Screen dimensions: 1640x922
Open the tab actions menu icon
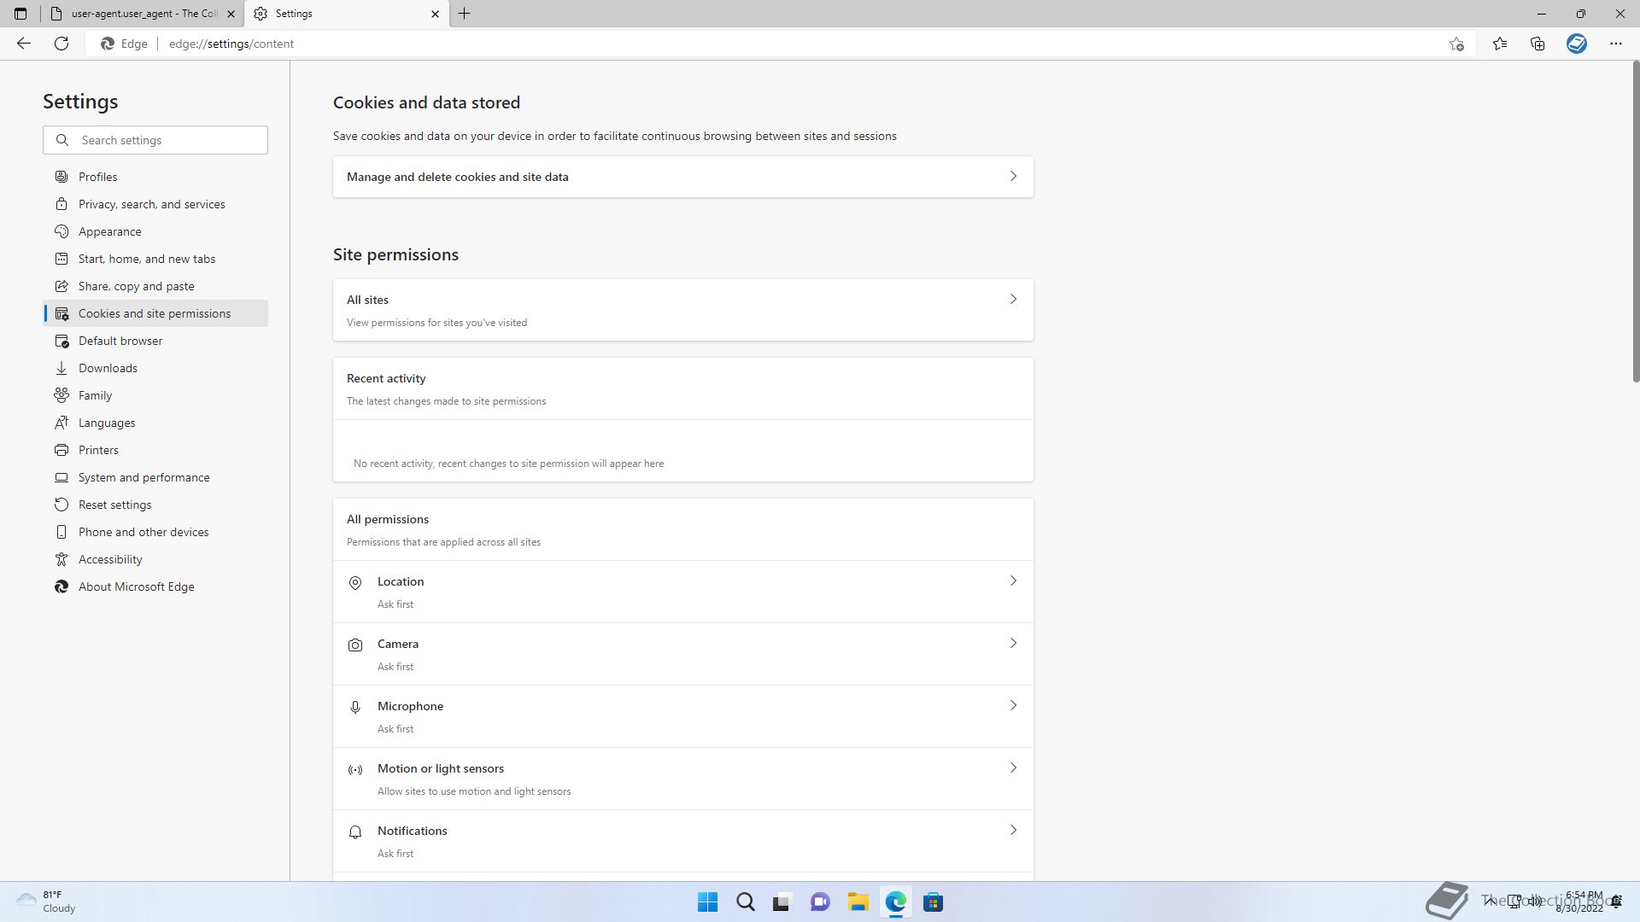pyautogui.click(x=20, y=14)
